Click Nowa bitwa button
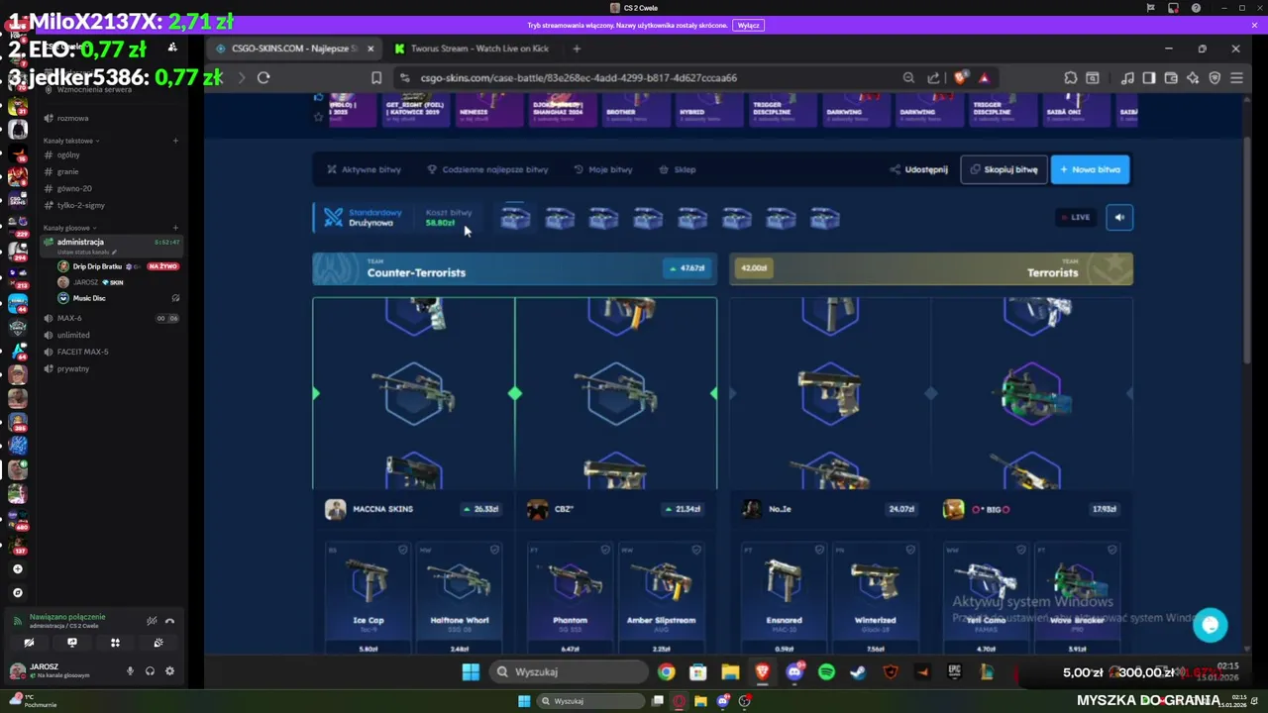Viewport: 1268px width, 713px height. [1090, 169]
